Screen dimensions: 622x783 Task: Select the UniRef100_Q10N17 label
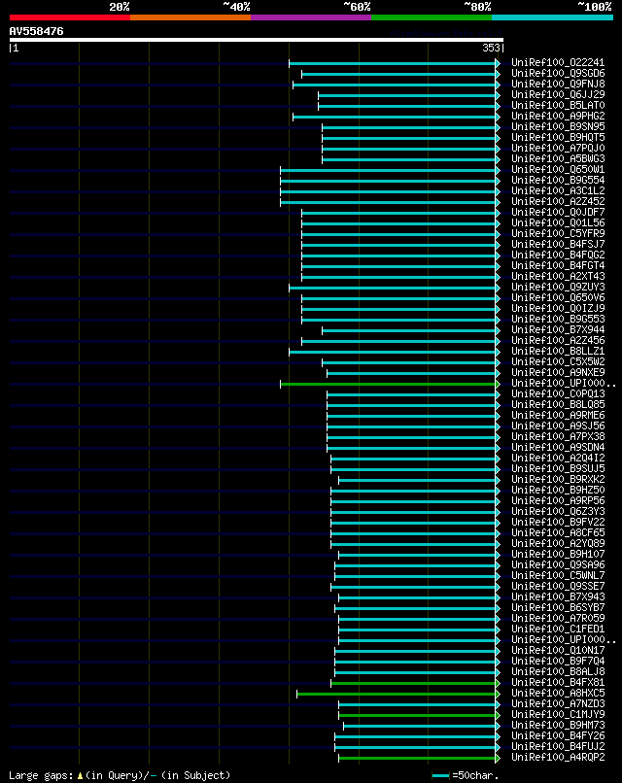[x=558, y=650]
